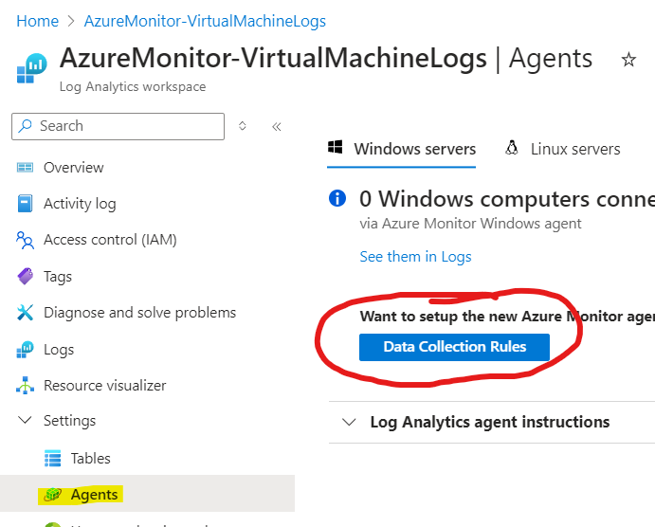
Task: Open the Activity log icon
Action: (x=26, y=204)
